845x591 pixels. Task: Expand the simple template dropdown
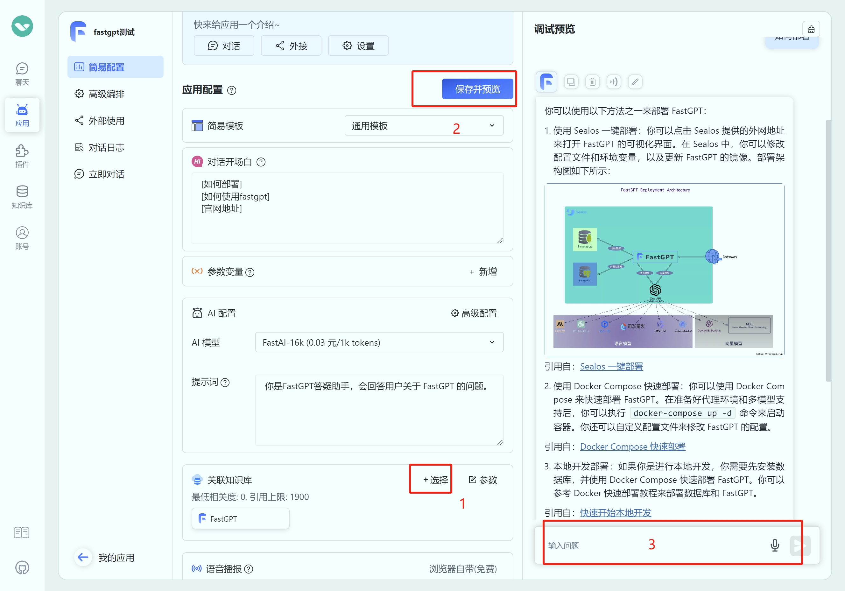click(x=424, y=125)
